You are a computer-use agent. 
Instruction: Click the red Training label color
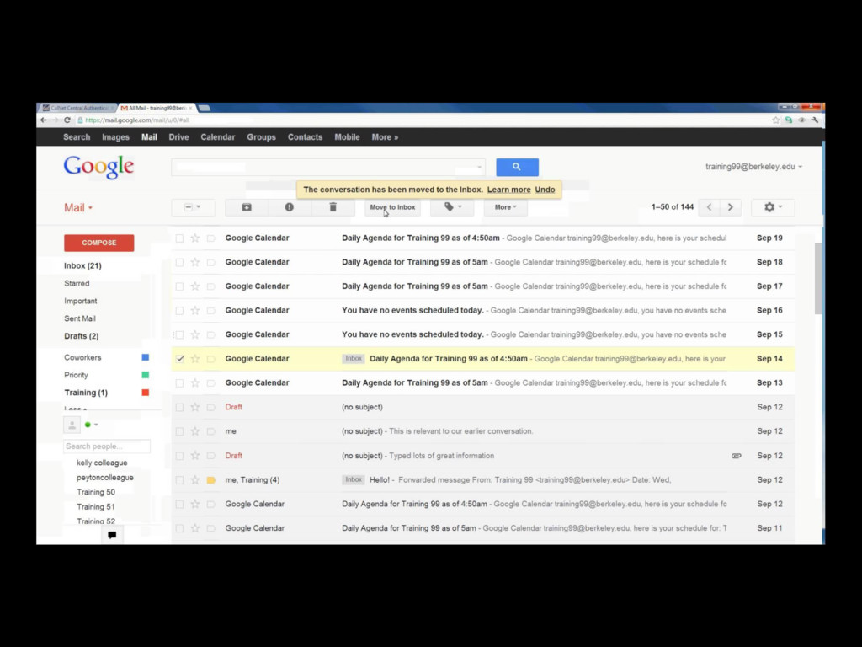[x=145, y=393]
